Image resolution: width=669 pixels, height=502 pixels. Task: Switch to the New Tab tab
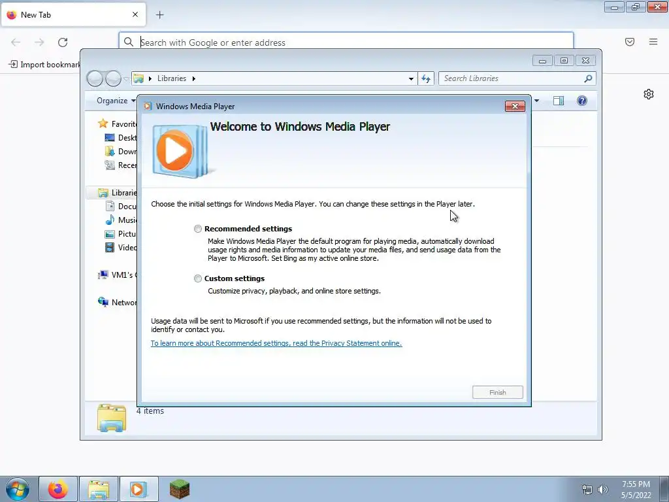tap(73, 14)
